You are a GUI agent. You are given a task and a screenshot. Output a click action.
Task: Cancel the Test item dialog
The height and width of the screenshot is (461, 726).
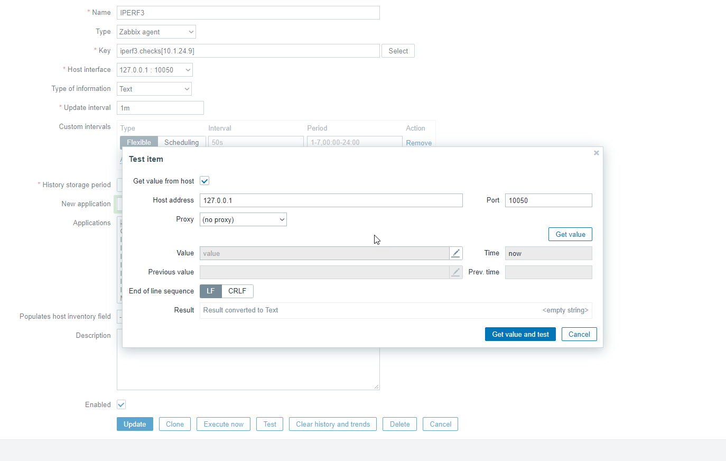click(x=579, y=334)
